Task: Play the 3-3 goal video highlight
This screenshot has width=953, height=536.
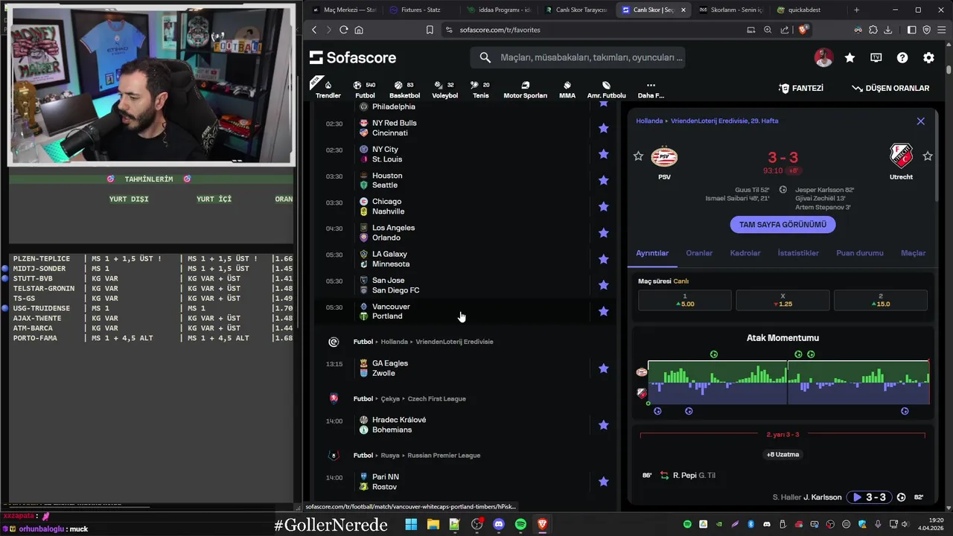Action: 870,497
